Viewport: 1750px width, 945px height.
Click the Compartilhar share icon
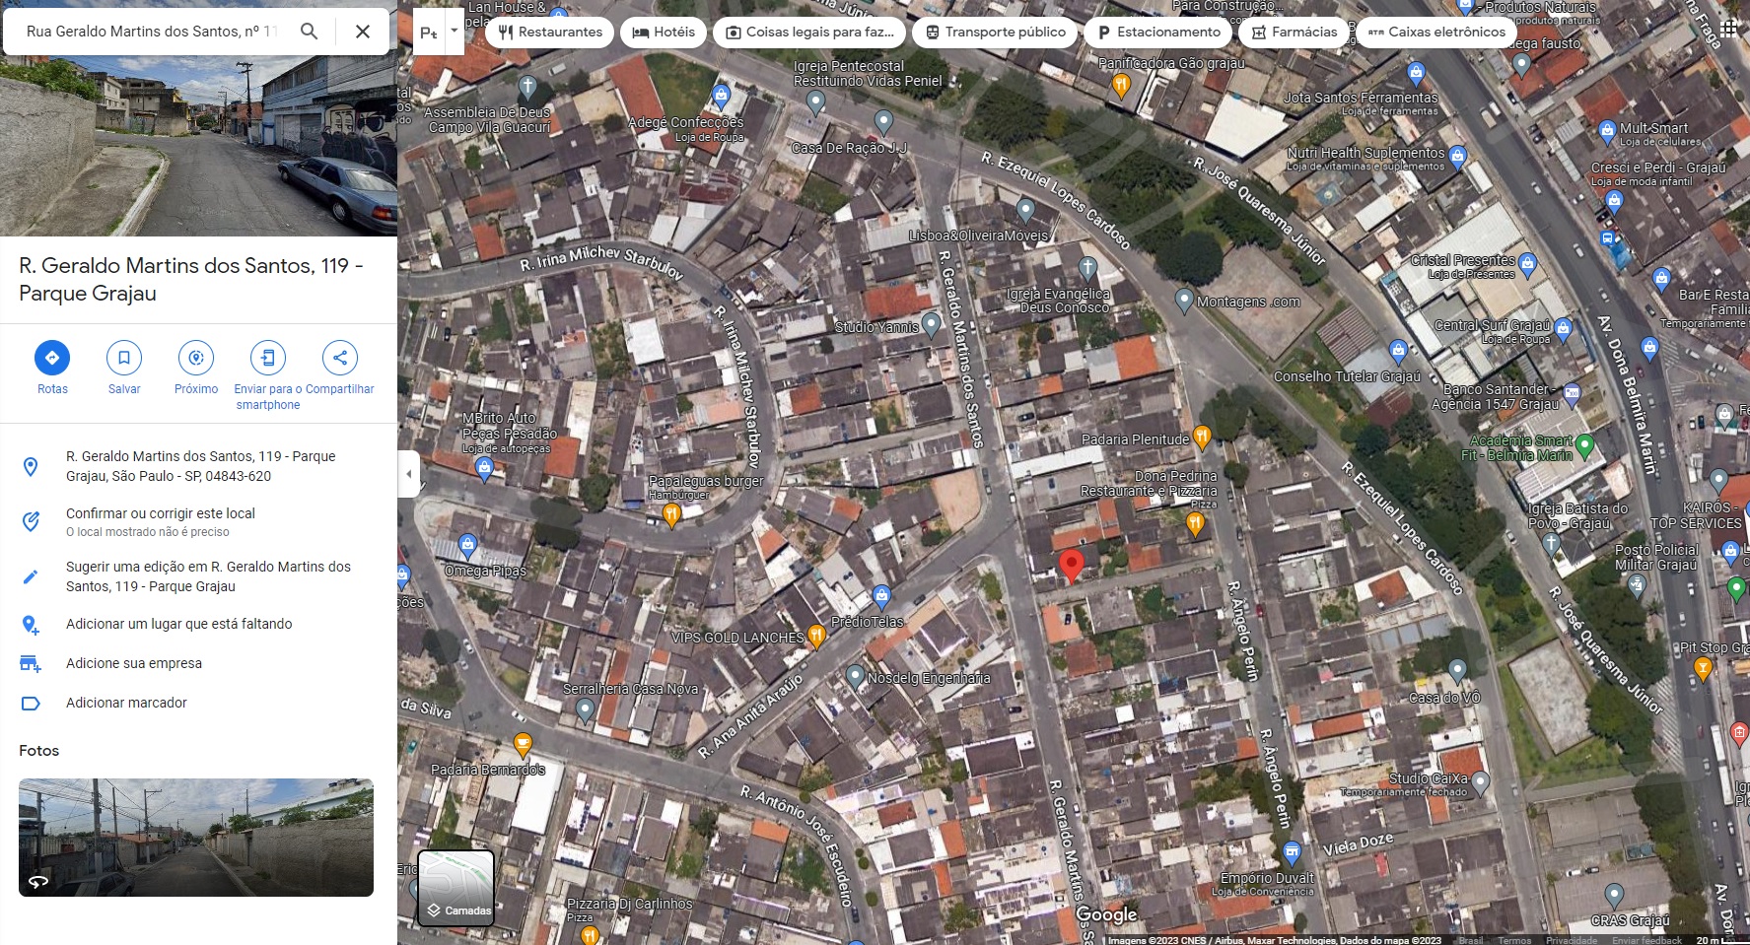pos(340,358)
